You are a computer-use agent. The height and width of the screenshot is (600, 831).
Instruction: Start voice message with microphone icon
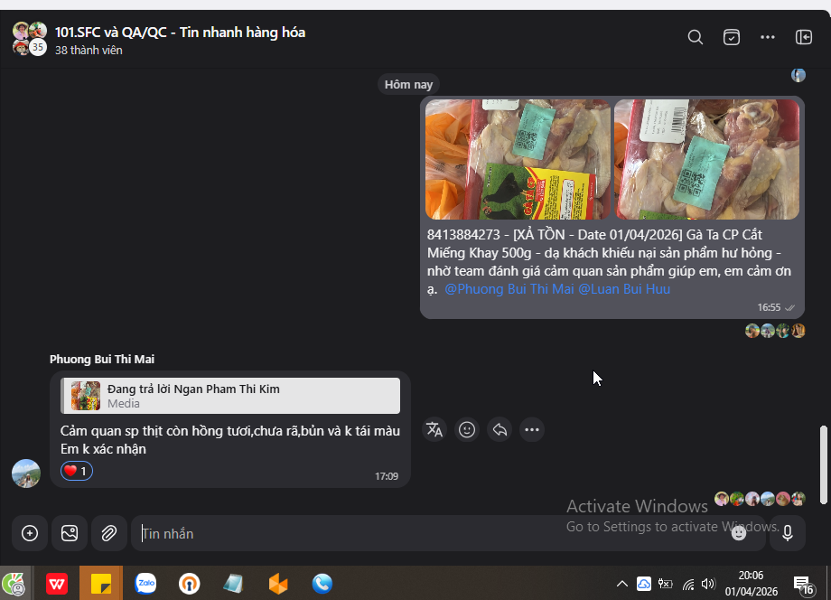click(788, 533)
